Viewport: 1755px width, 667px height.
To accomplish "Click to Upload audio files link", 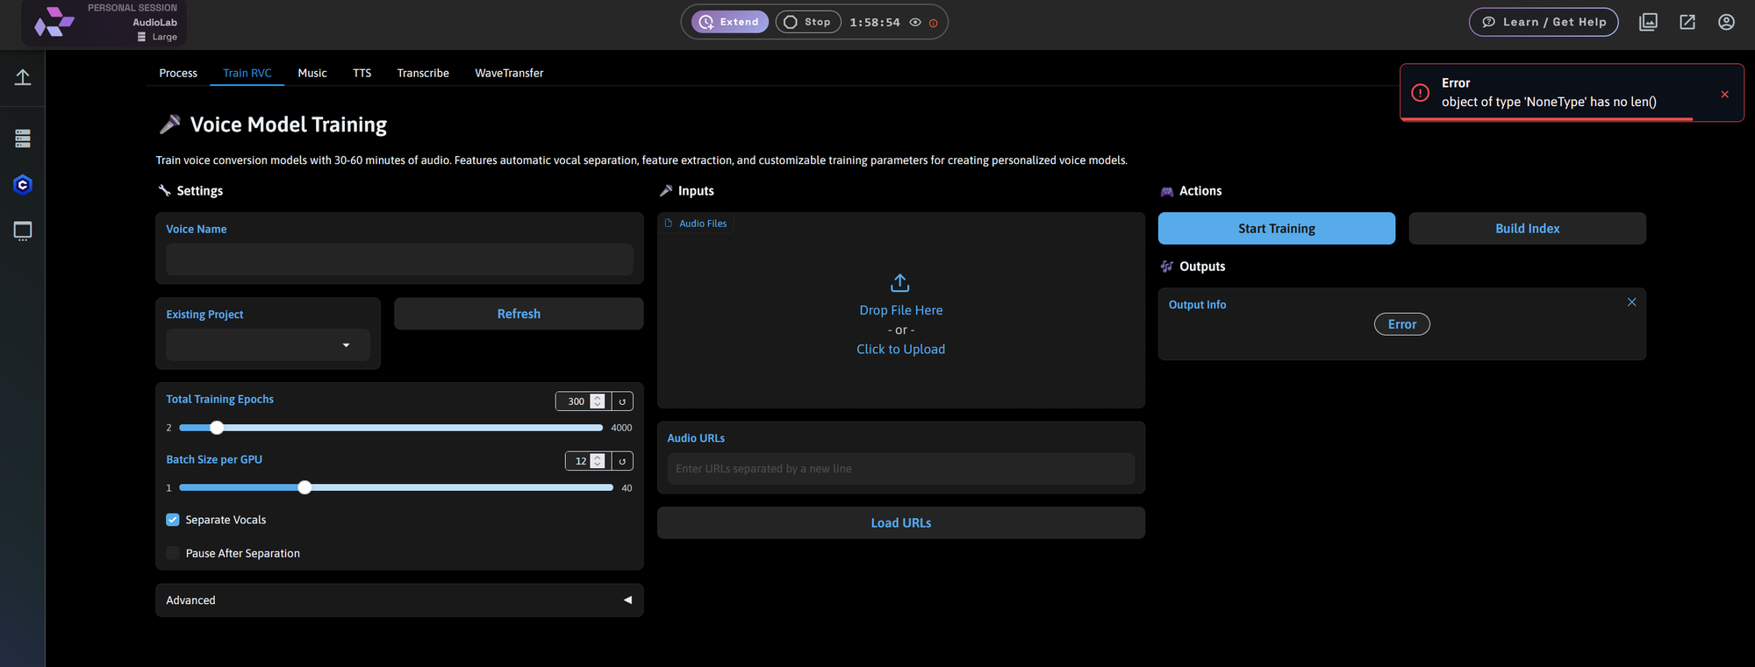I will pos(900,349).
